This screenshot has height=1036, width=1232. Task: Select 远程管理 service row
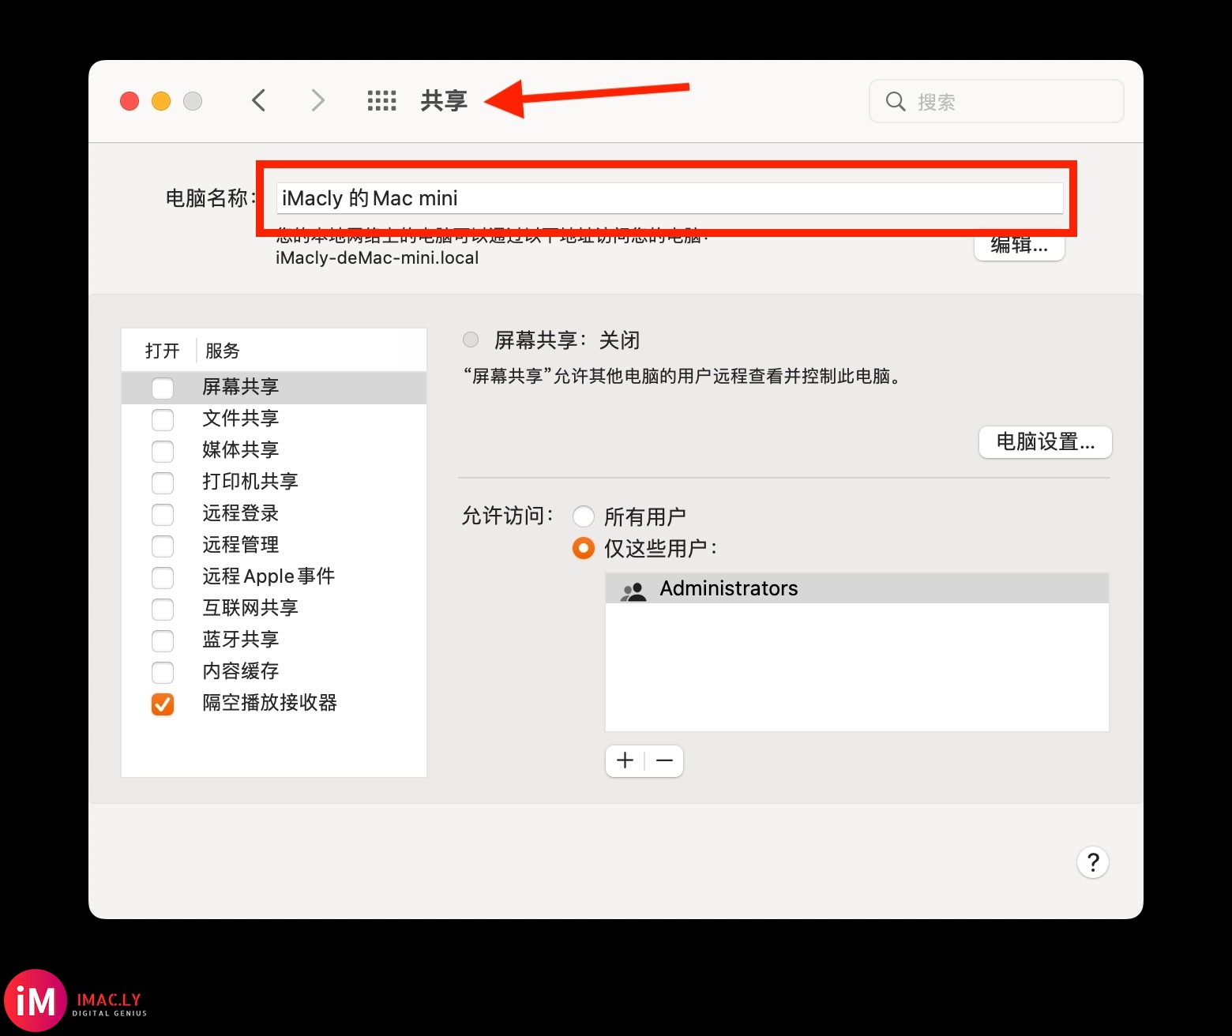[274, 546]
